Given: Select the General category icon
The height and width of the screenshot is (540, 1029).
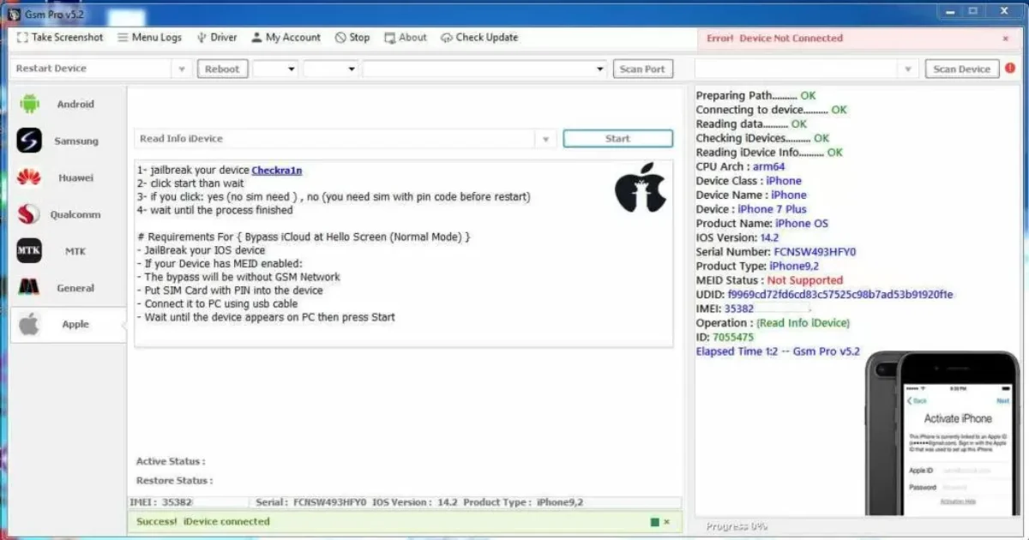Looking at the screenshot, I should coord(29,288).
